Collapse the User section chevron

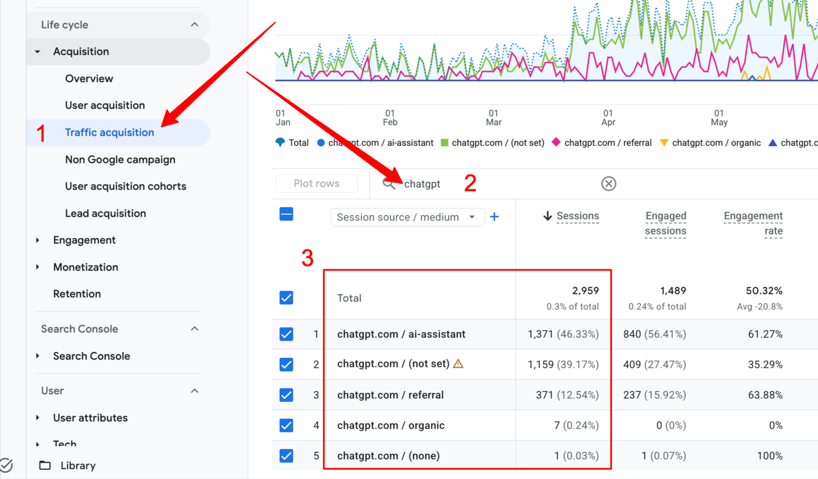tap(195, 391)
